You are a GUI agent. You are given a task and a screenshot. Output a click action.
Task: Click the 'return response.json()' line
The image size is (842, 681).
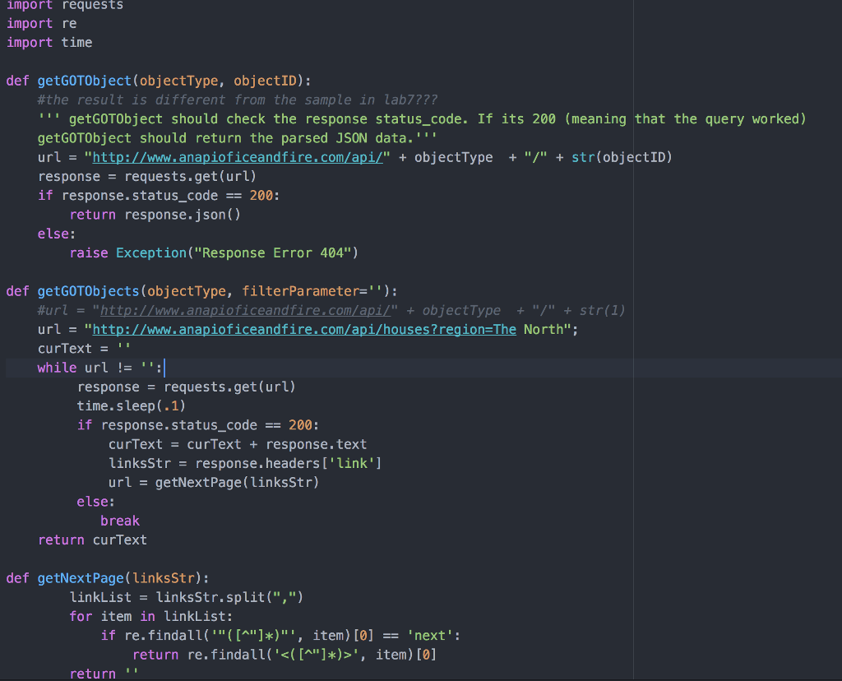click(155, 215)
